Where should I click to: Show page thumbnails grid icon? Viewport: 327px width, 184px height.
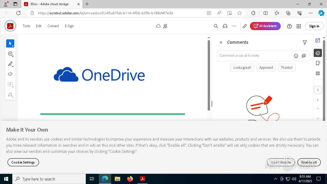[318, 73]
